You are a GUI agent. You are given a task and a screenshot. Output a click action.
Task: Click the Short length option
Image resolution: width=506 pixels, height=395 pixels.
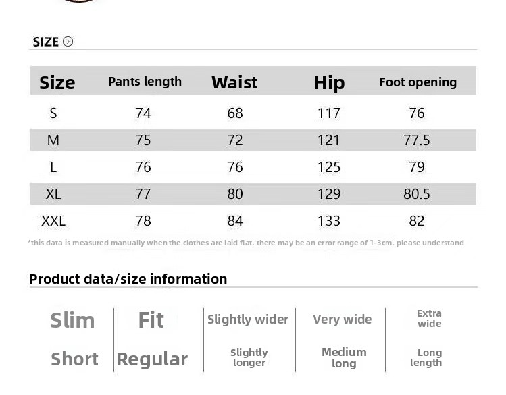(74, 359)
